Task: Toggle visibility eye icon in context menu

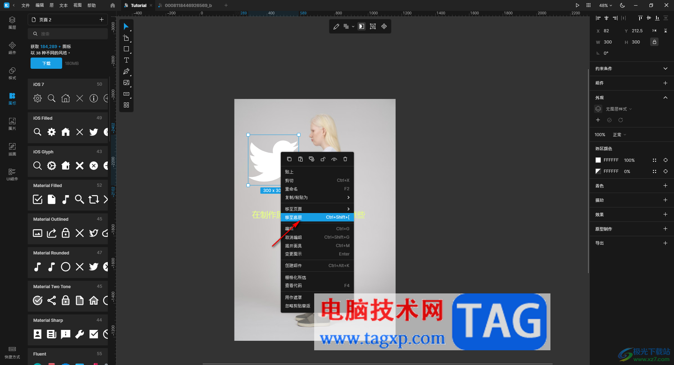Action: (x=334, y=159)
